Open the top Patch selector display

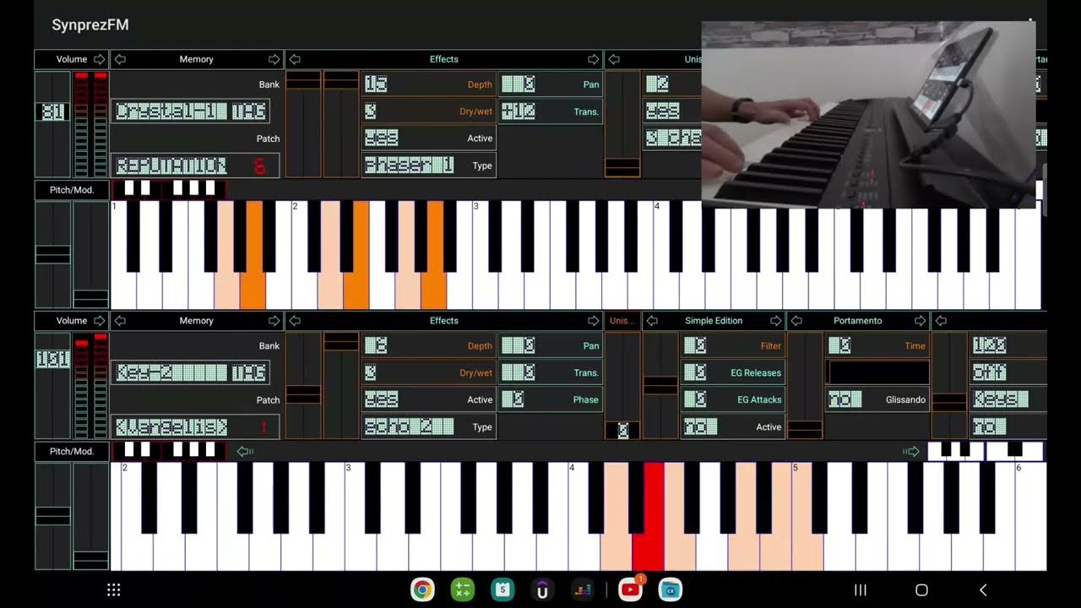(195, 166)
